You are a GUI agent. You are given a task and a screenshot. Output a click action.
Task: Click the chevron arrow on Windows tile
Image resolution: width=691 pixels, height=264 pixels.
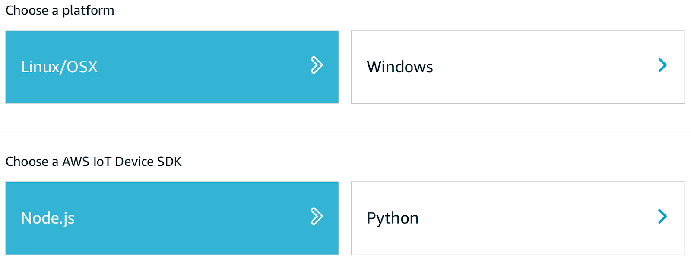click(x=662, y=65)
